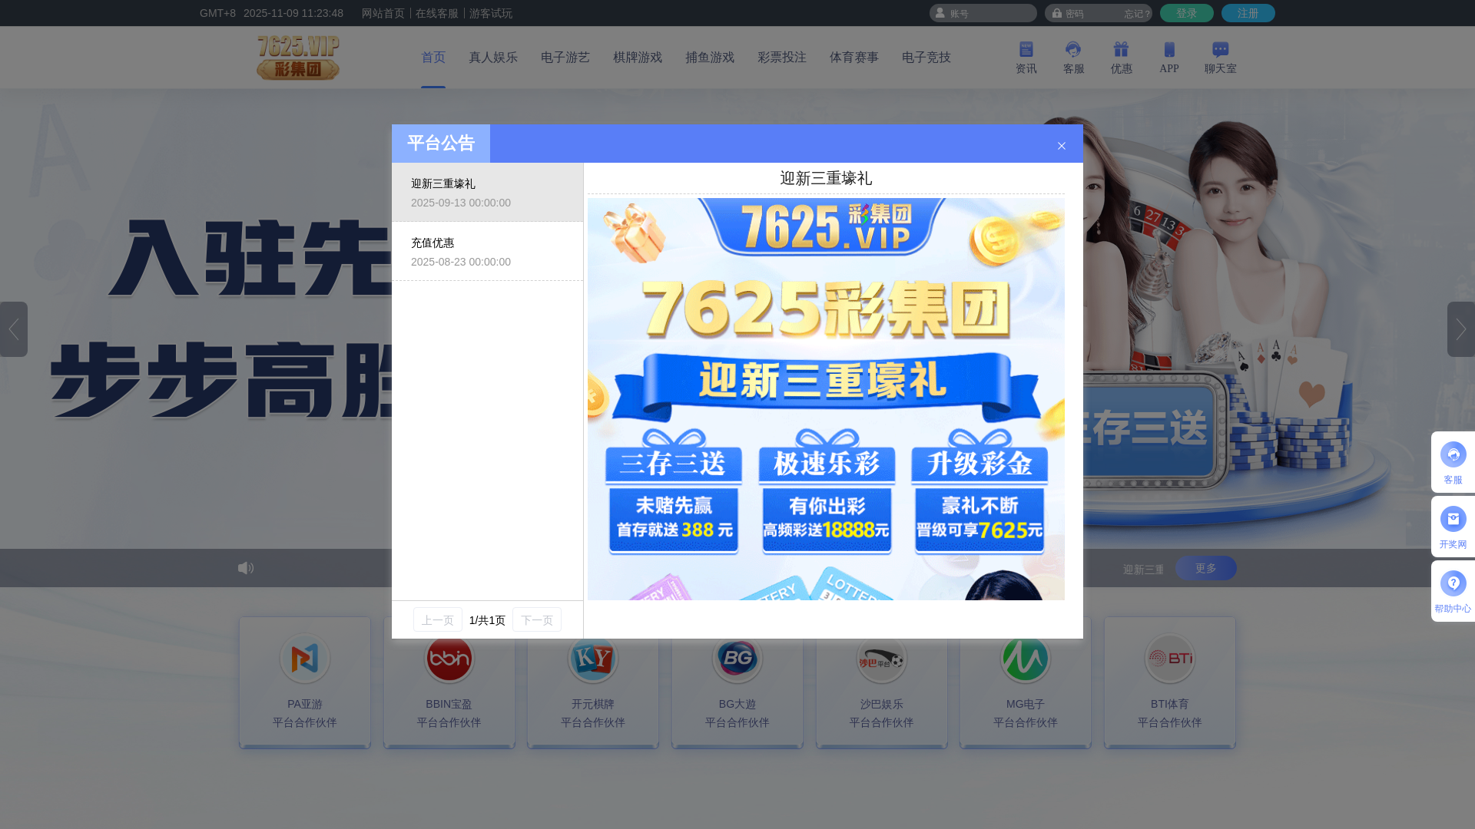Open the APP phone icon
The image size is (1475, 829).
pos(1168,58)
